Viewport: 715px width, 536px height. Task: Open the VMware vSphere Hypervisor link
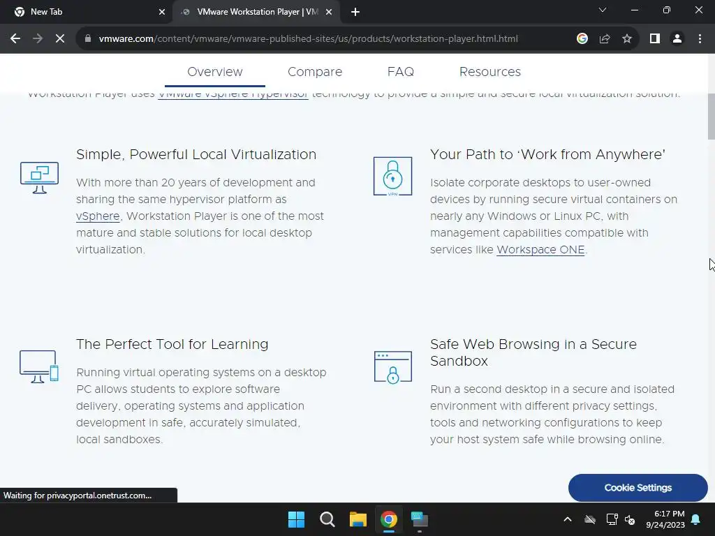pos(233,95)
